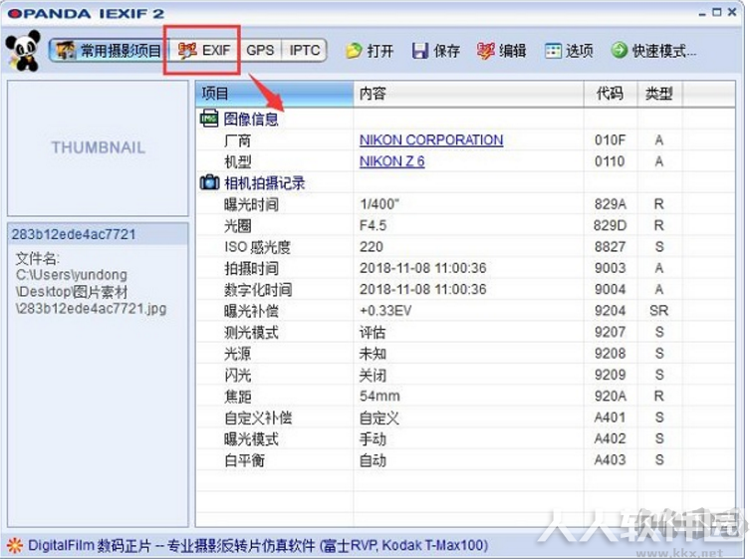Select the 光圈 row
This screenshot has width=750, height=560.
[465, 225]
